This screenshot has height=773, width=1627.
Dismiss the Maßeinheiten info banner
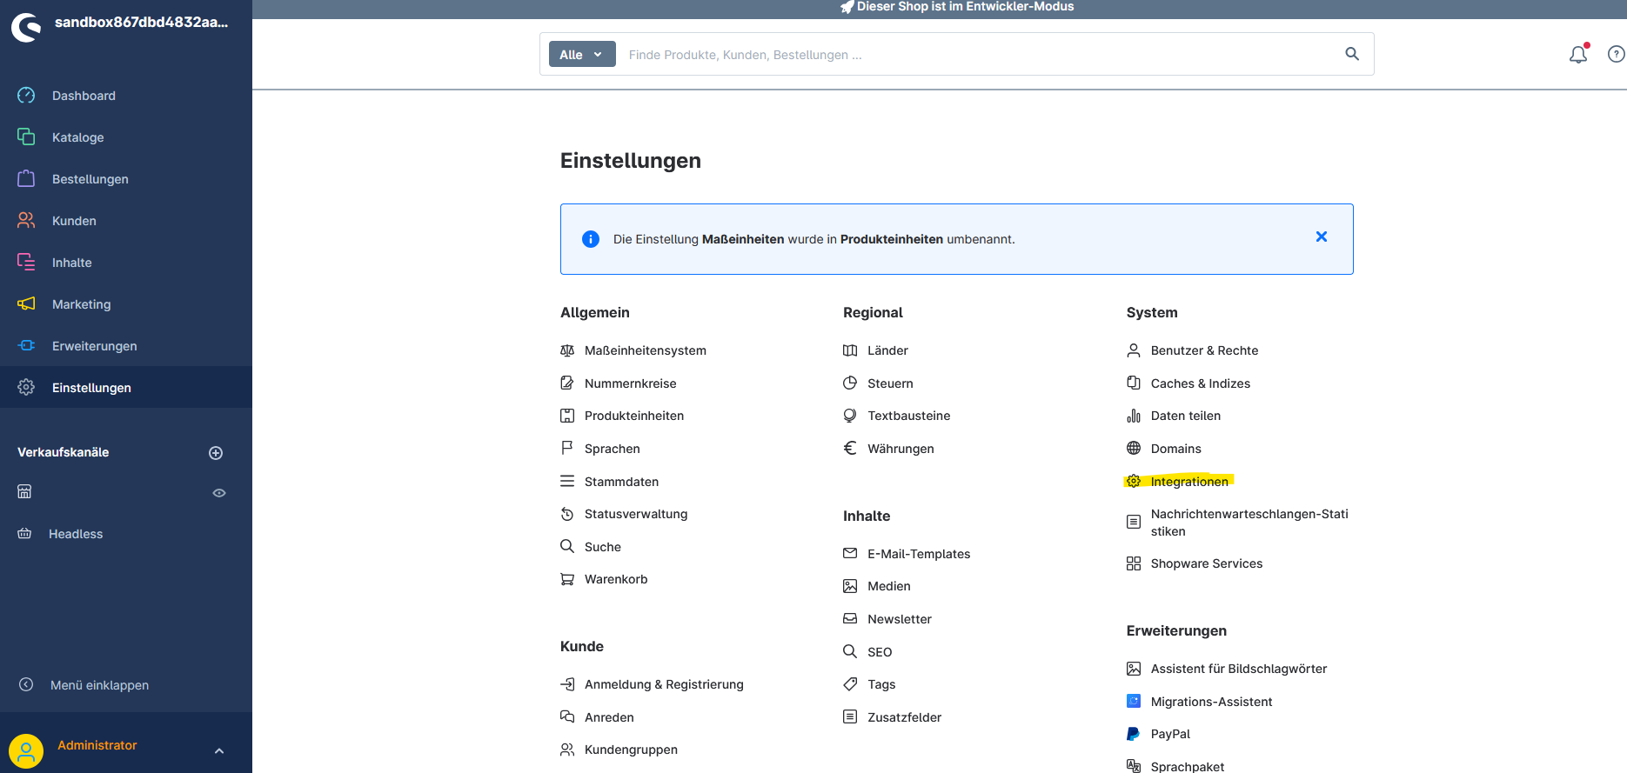(1321, 237)
